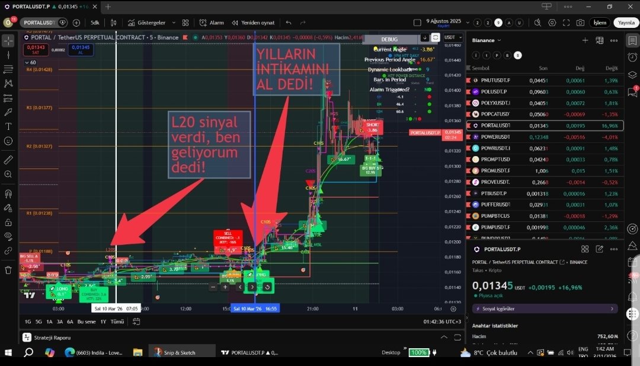
Task: Undo the last chart action
Action: pos(289,23)
